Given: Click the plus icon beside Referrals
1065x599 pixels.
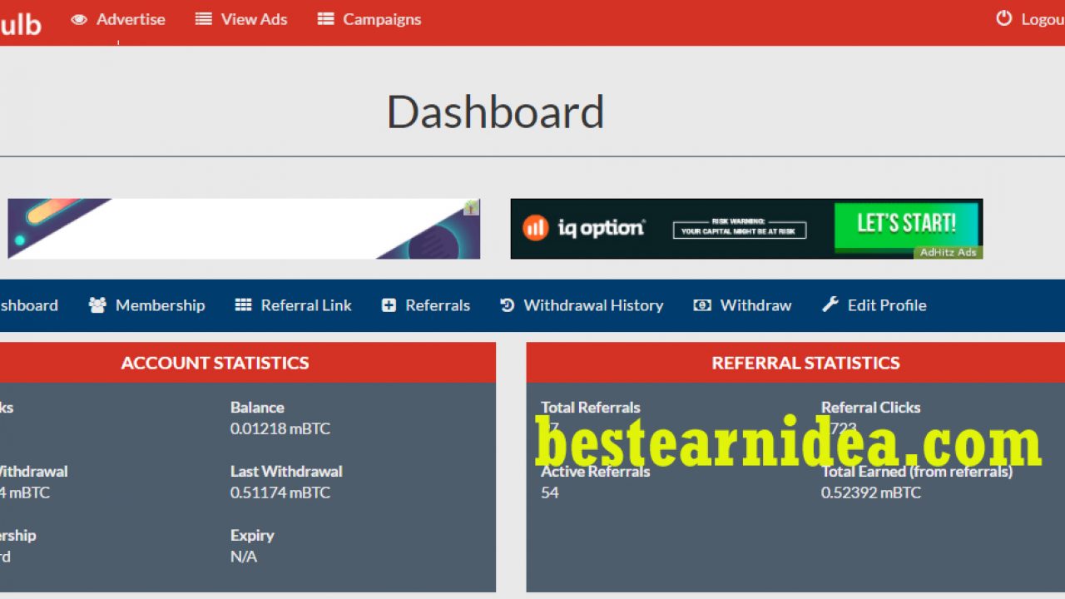Looking at the screenshot, I should click(389, 305).
